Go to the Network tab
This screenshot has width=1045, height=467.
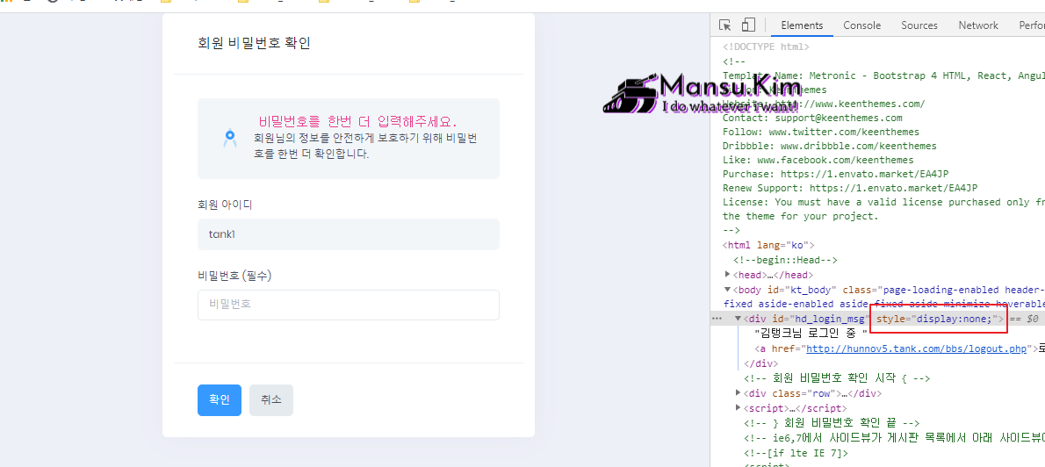coord(977,25)
